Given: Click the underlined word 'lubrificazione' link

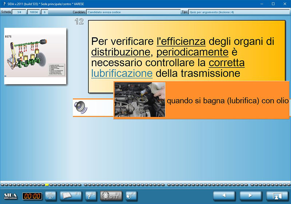Looking at the screenshot, I should tap(122, 73).
